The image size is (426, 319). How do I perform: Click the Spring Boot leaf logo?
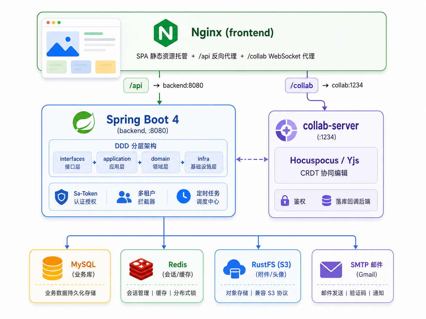pos(84,122)
